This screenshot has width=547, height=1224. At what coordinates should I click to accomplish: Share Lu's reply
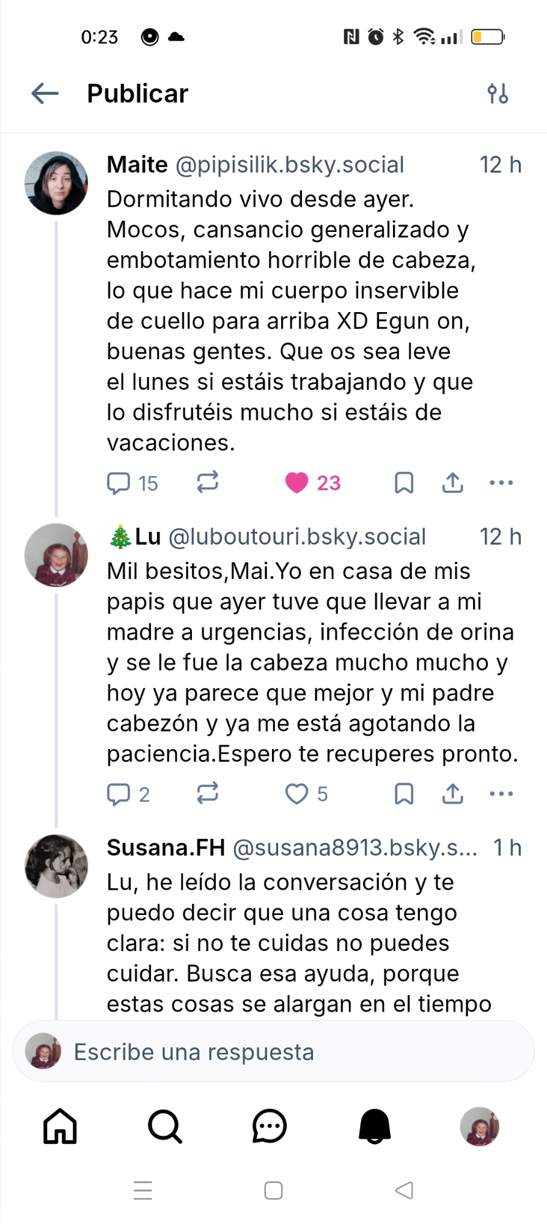coord(452,794)
